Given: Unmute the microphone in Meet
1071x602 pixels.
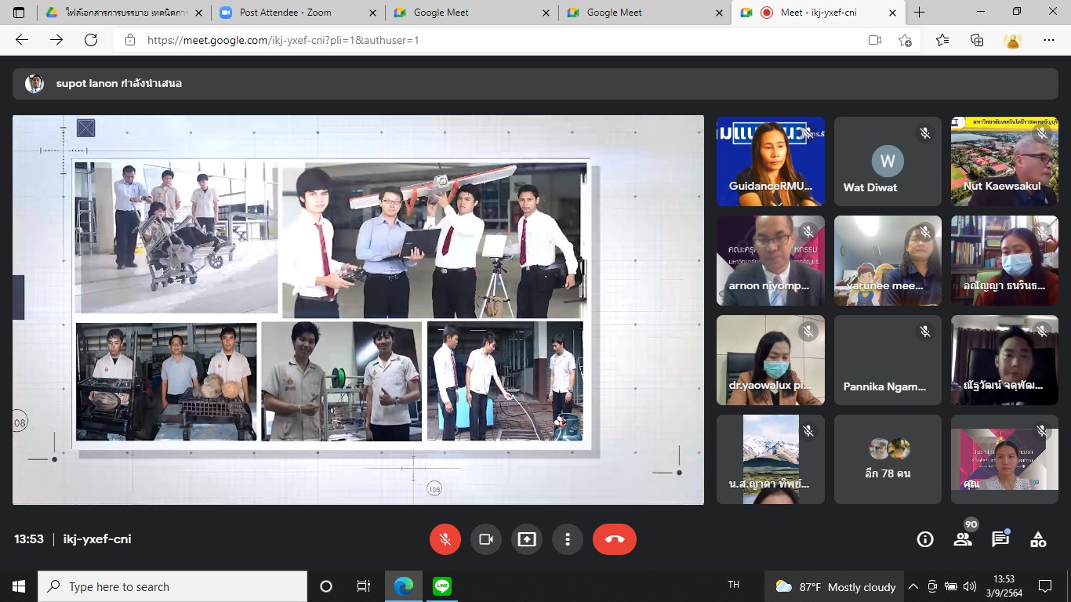Looking at the screenshot, I should (x=445, y=539).
